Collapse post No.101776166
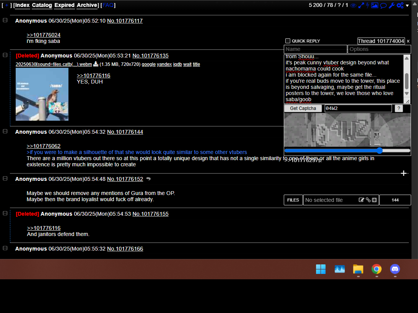The width and height of the screenshot is (418, 313). point(5,248)
